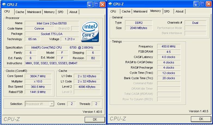
Task: Click the memory Size value 2048 MBytes
Action: 139,28
